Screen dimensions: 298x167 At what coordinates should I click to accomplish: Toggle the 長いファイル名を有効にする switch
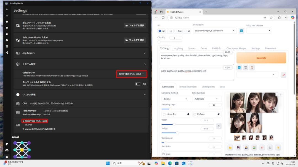(138, 84)
